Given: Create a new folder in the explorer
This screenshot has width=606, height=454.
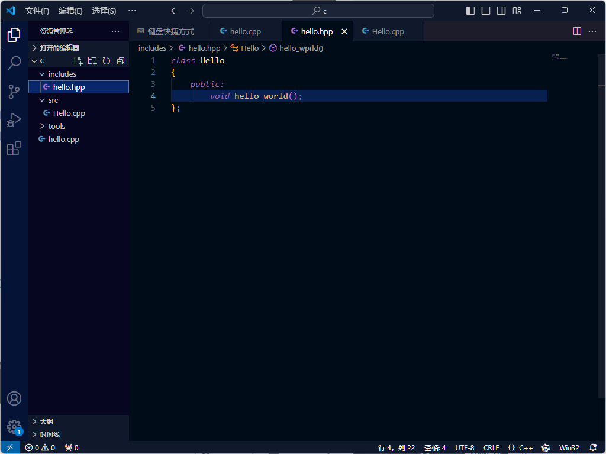Looking at the screenshot, I should point(92,60).
